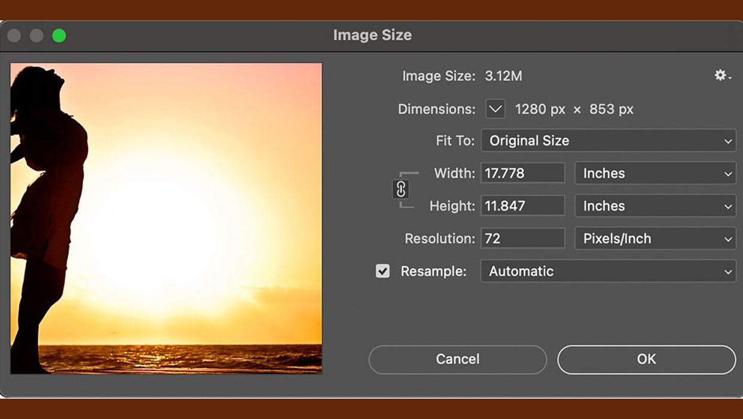This screenshot has width=743, height=419.
Task: Open the gear settings menu
Action: pyautogui.click(x=722, y=75)
